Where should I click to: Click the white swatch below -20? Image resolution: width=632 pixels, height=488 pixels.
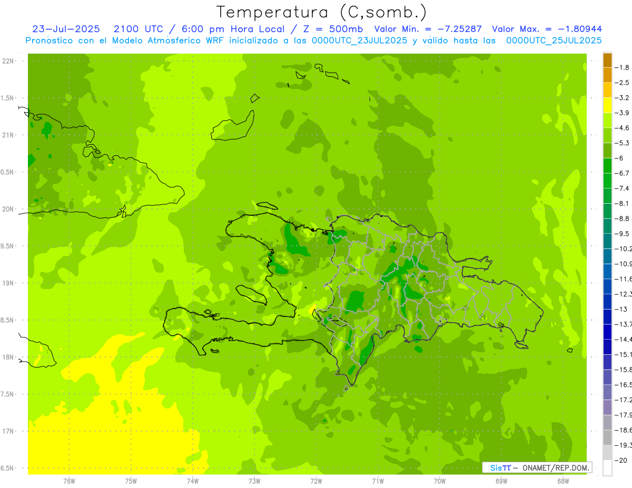[x=607, y=467]
